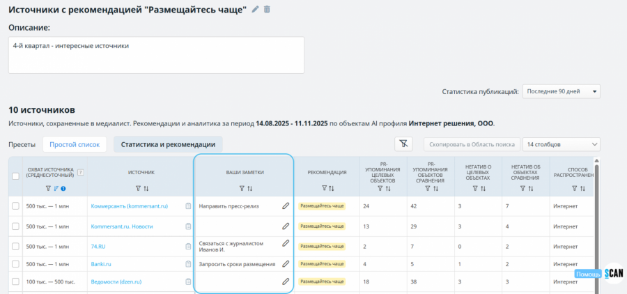Check the select-all checkbox in the table header
The height and width of the screenshot is (294, 627).
16,176
